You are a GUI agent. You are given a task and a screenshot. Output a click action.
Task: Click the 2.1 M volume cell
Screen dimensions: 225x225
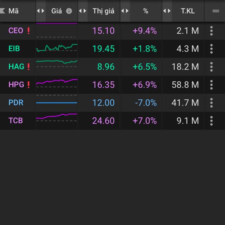click(x=188, y=31)
